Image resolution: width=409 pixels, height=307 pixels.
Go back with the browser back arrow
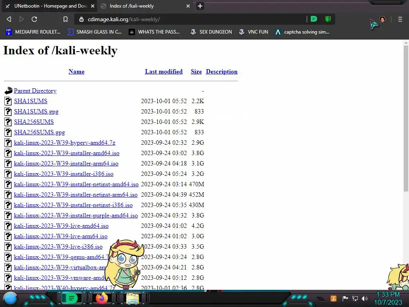click(x=9, y=19)
